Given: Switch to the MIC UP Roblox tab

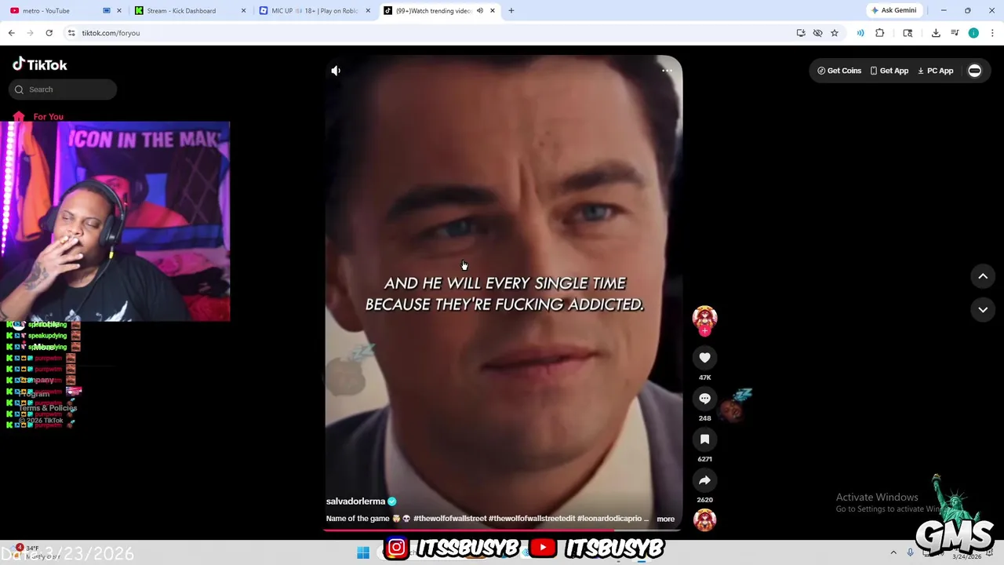Looking at the screenshot, I should (x=314, y=11).
